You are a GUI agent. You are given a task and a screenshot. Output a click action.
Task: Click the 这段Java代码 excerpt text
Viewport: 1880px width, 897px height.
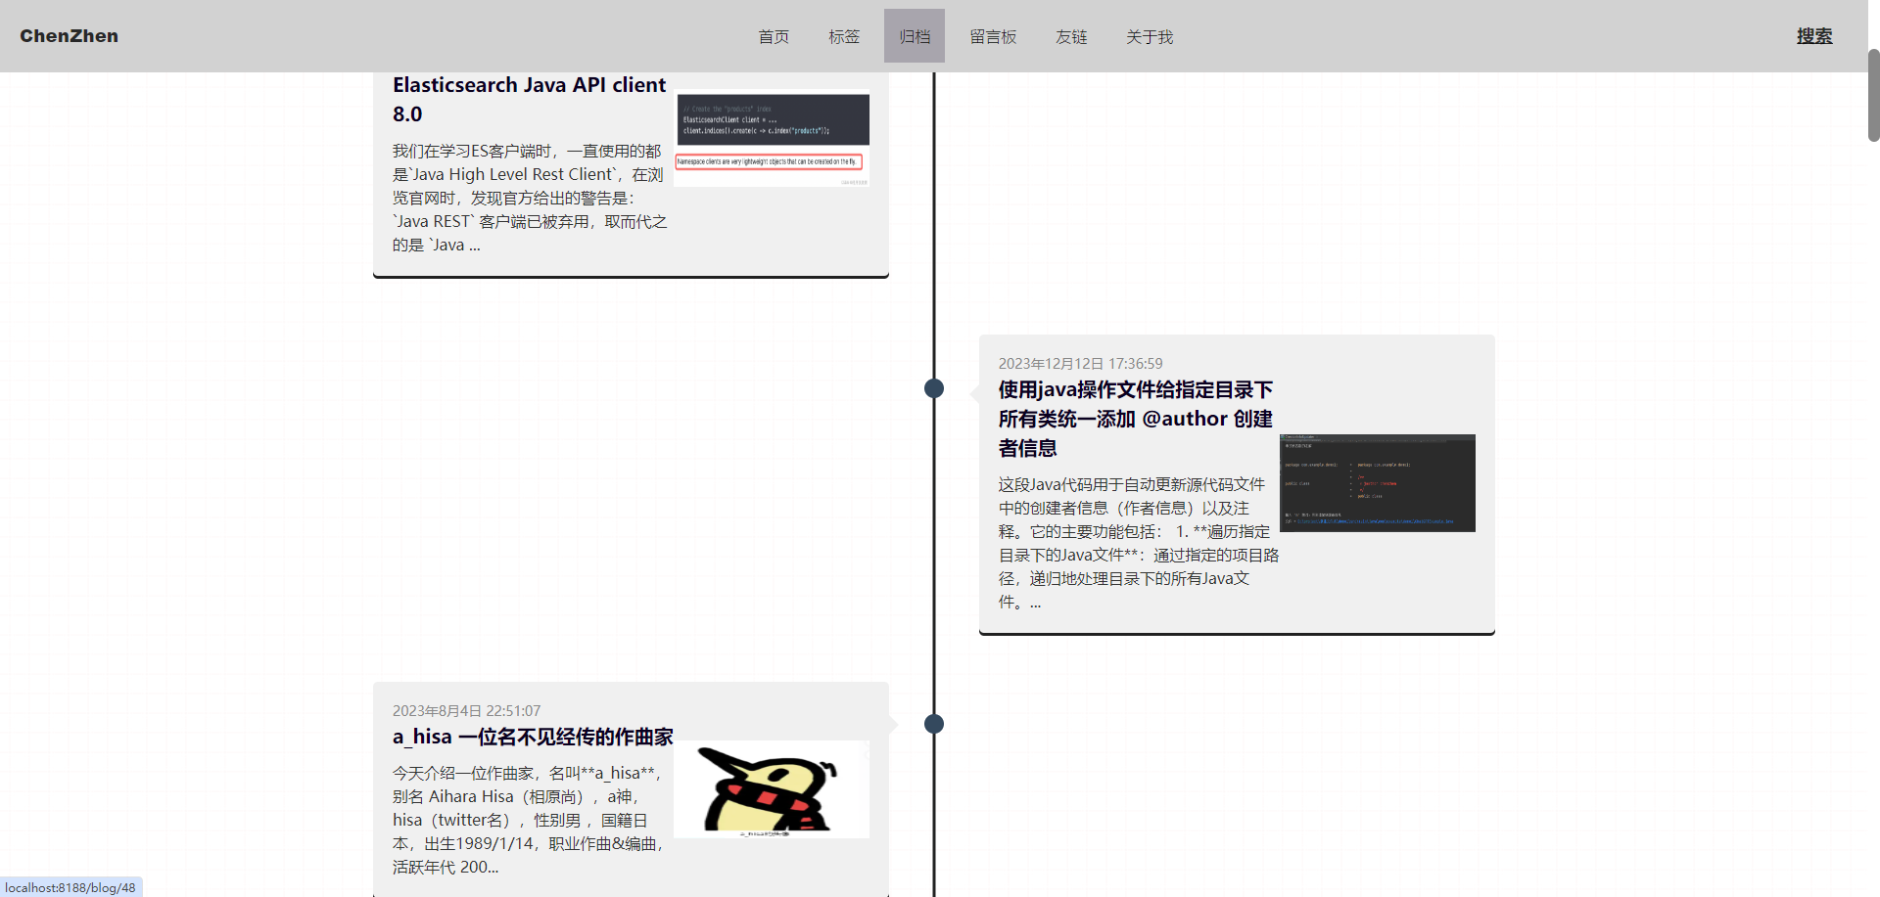pos(1139,543)
